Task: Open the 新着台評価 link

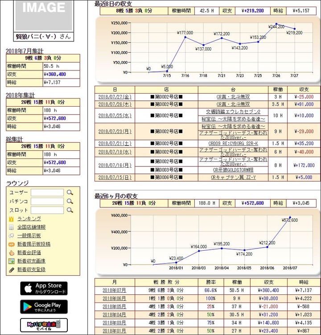Action: tap(29, 252)
